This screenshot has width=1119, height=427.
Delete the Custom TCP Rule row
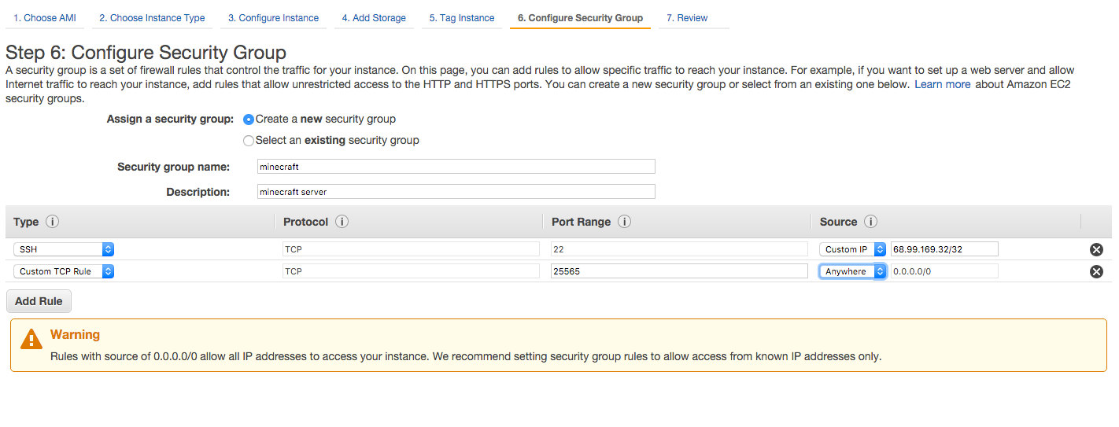pyautogui.click(x=1096, y=271)
